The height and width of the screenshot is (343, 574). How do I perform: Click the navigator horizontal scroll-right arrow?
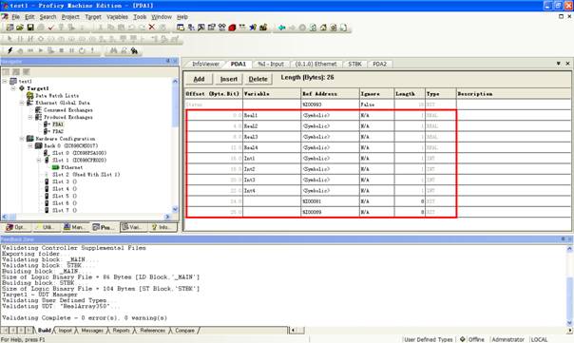167,217
